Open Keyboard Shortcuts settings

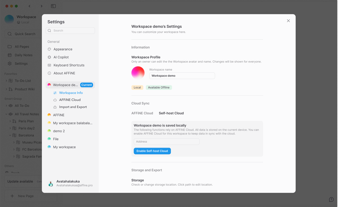50,65
